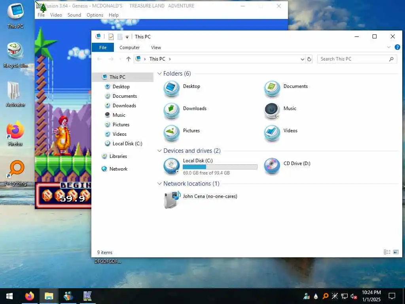Screen dimensions: 405x304
Task: Expand the ribbon chevron
Action: [x=388, y=47]
